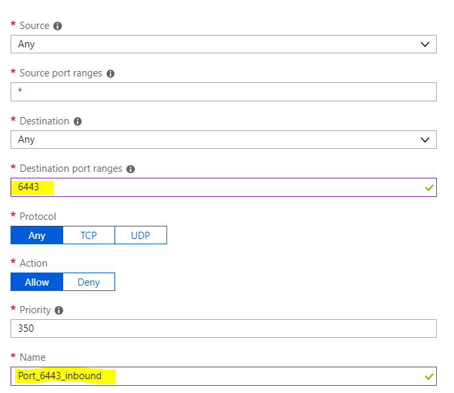454x393 pixels.
Task: Click the Destination port ranges info icon
Action: [130, 169]
